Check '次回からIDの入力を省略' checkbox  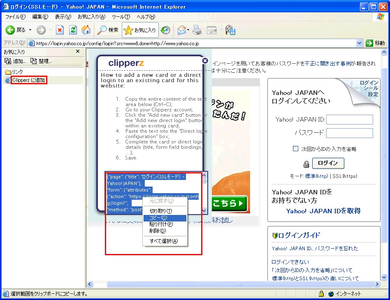(x=295, y=149)
